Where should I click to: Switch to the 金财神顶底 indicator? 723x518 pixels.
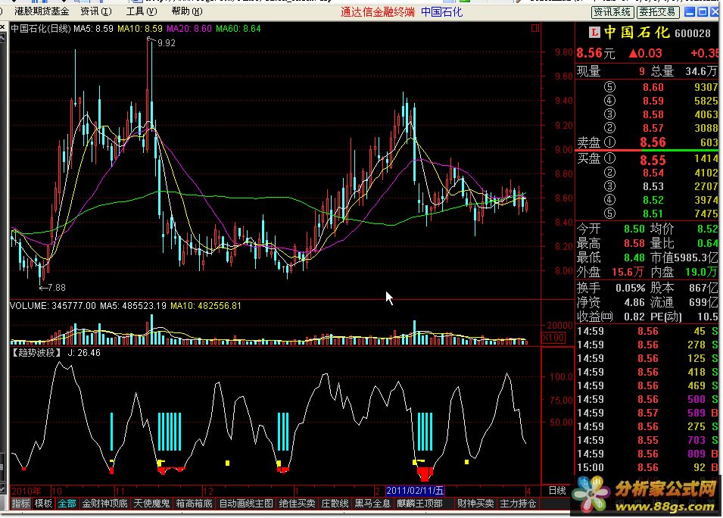click(x=104, y=504)
